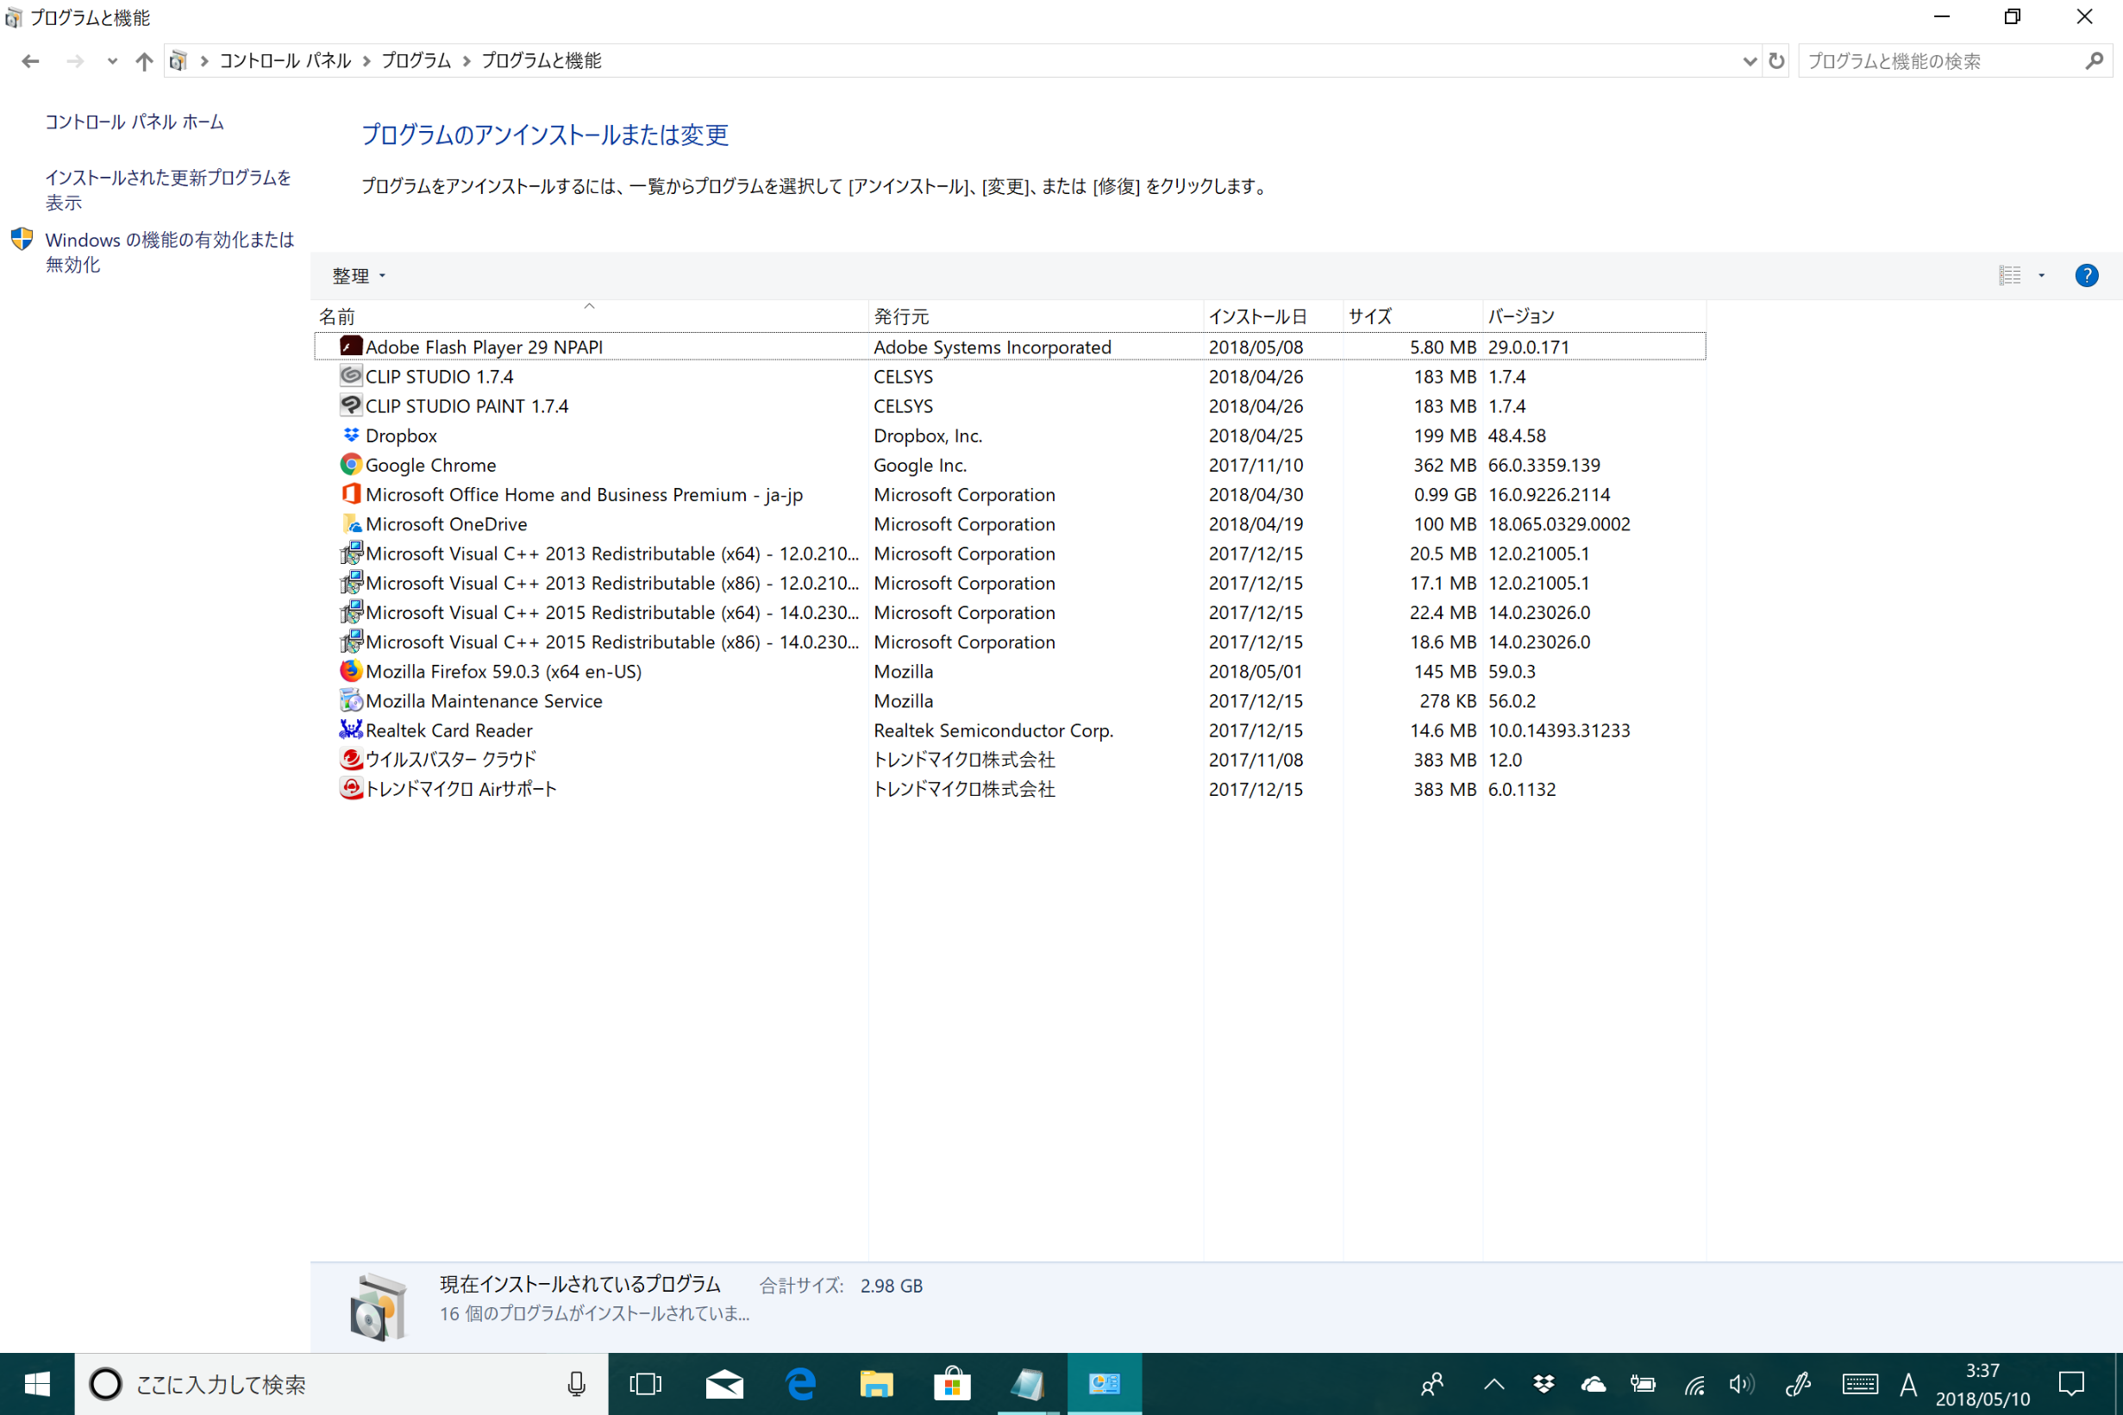This screenshot has height=1415, width=2123.
Task: Go up one folder level arrow
Action: (x=143, y=60)
